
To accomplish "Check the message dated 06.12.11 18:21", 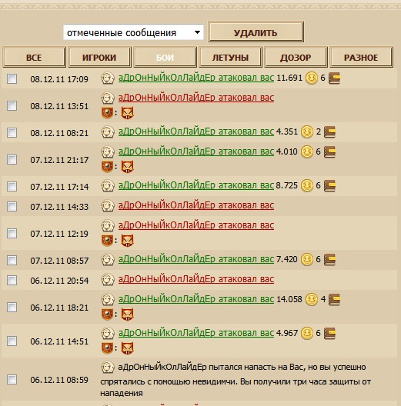I will [12, 308].
